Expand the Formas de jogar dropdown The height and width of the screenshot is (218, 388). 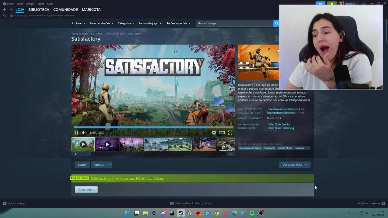click(x=150, y=23)
